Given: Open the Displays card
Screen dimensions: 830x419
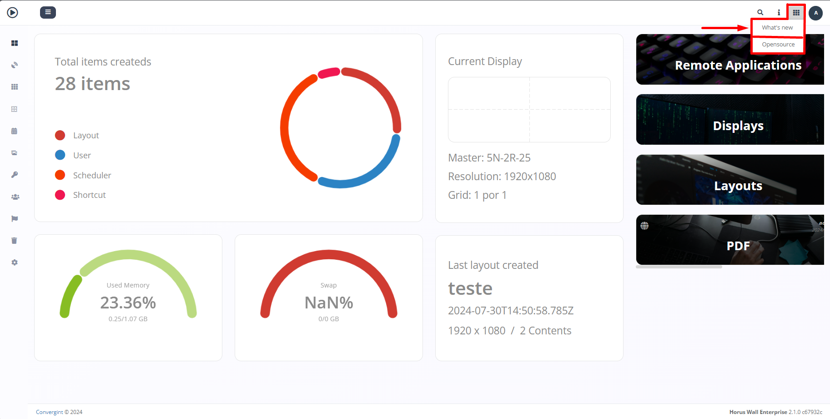Looking at the screenshot, I should [730, 120].
